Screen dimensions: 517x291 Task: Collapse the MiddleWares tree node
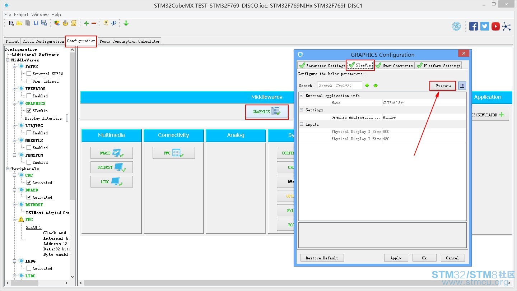(x=8, y=60)
